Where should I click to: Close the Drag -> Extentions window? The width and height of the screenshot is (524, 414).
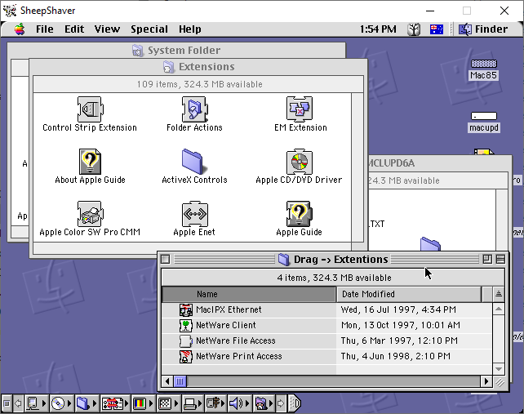point(166,259)
